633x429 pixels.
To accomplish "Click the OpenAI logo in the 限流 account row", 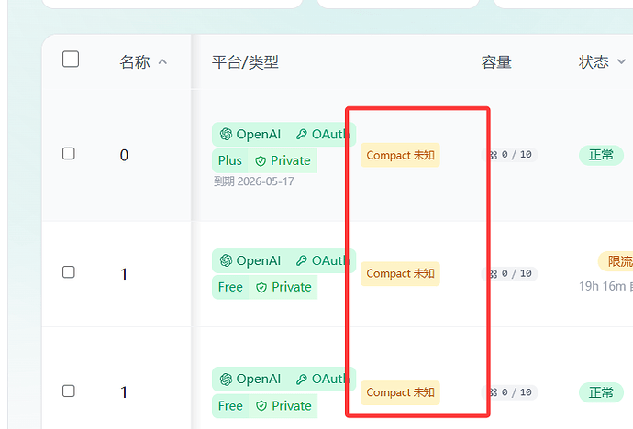I will coord(226,260).
